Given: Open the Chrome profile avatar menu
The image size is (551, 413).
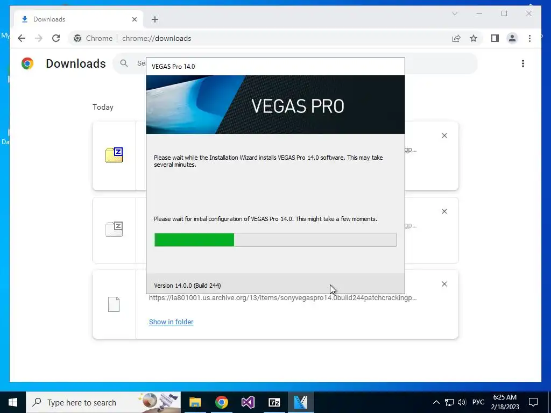Looking at the screenshot, I should [512, 38].
